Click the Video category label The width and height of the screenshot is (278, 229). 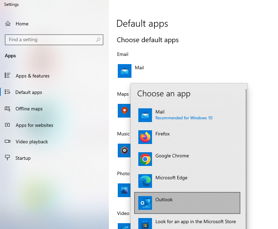tap(123, 213)
